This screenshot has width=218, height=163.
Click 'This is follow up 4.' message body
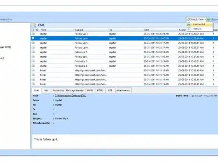[46, 139]
